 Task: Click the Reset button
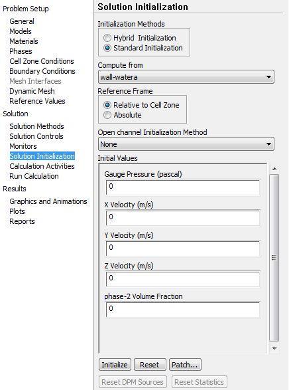pos(150,365)
